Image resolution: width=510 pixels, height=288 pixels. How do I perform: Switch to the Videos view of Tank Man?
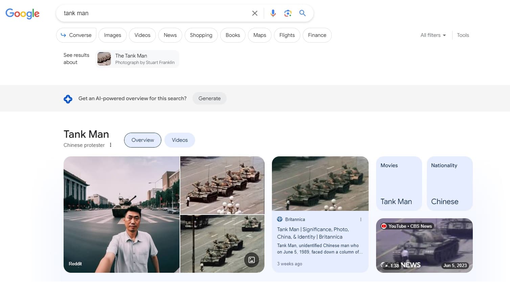click(x=180, y=140)
